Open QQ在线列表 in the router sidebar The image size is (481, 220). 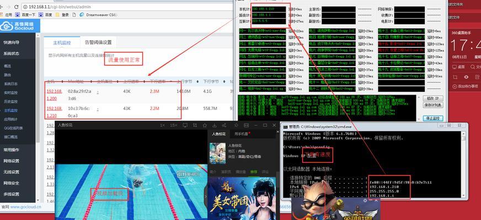coord(13,128)
